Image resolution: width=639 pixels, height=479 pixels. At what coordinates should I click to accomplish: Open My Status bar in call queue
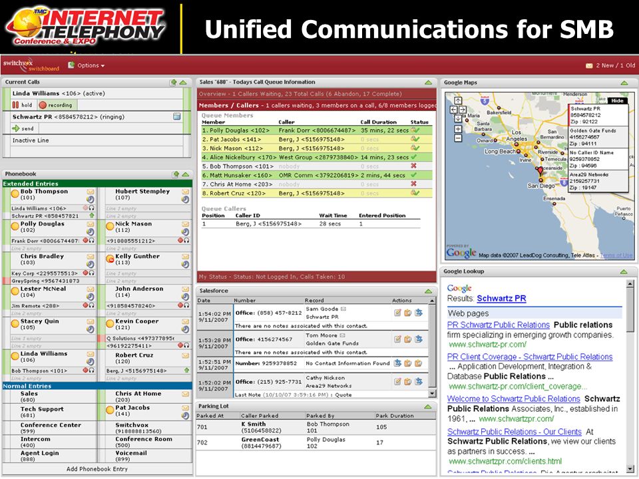click(317, 277)
